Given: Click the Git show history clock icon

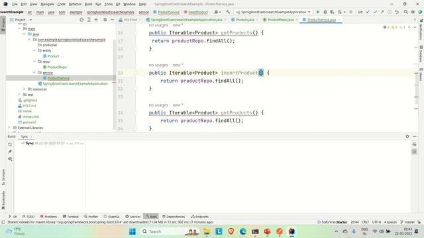Looking at the screenshot, I should [x=390, y=12].
